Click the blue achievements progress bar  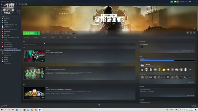tap(167, 61)
